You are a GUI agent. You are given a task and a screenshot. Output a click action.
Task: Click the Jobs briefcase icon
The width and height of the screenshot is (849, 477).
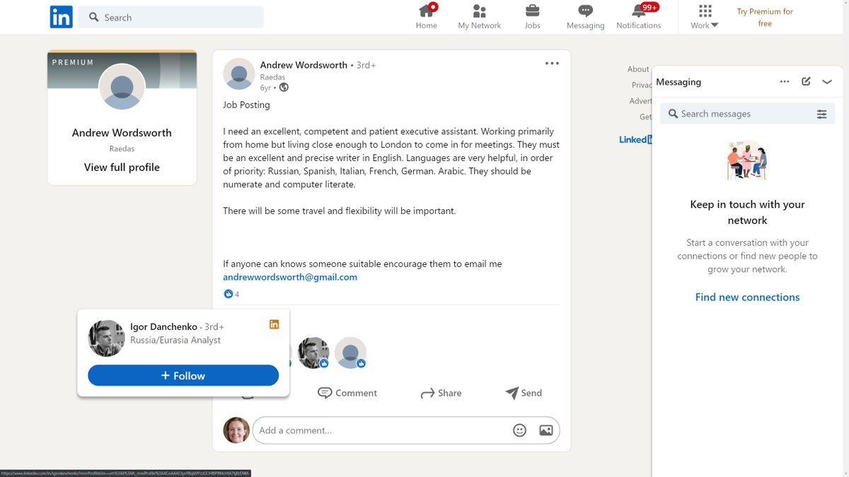click(532, 11)
